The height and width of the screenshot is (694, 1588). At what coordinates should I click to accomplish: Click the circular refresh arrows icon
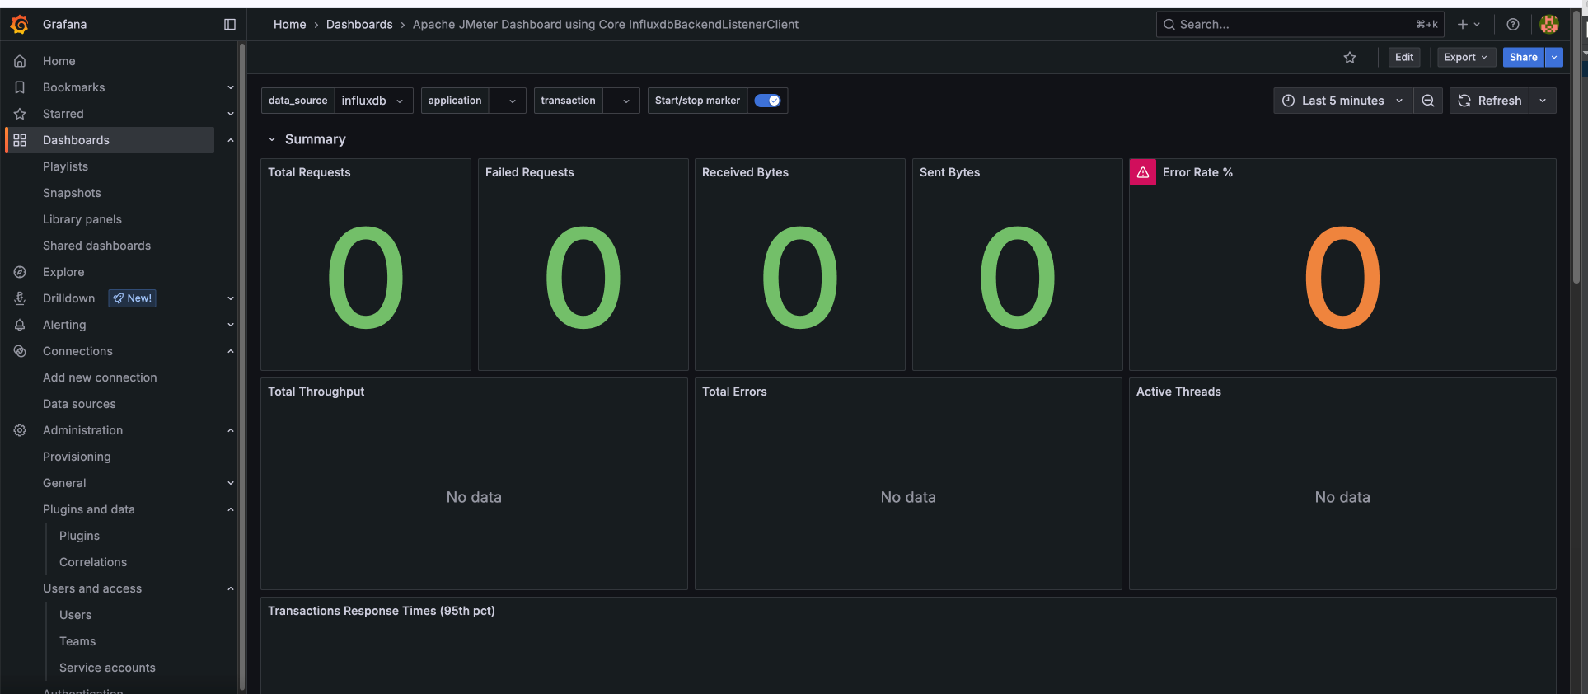point(1464,101)
